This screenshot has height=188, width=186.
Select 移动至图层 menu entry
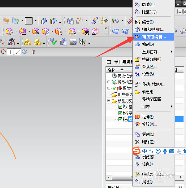pos(154,99)
